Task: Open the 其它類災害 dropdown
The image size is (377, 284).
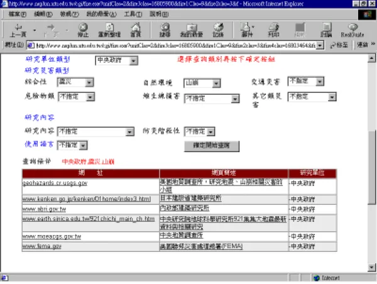Action: (312, 97)
